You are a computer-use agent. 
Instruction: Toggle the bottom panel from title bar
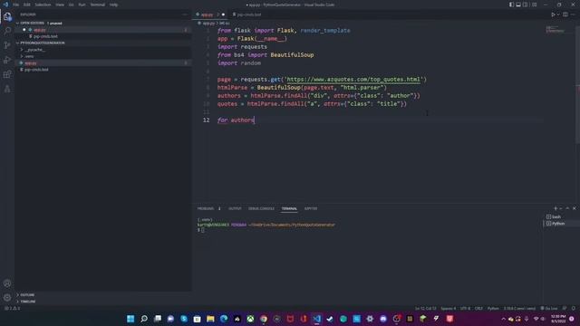click(x=518, y=5)
